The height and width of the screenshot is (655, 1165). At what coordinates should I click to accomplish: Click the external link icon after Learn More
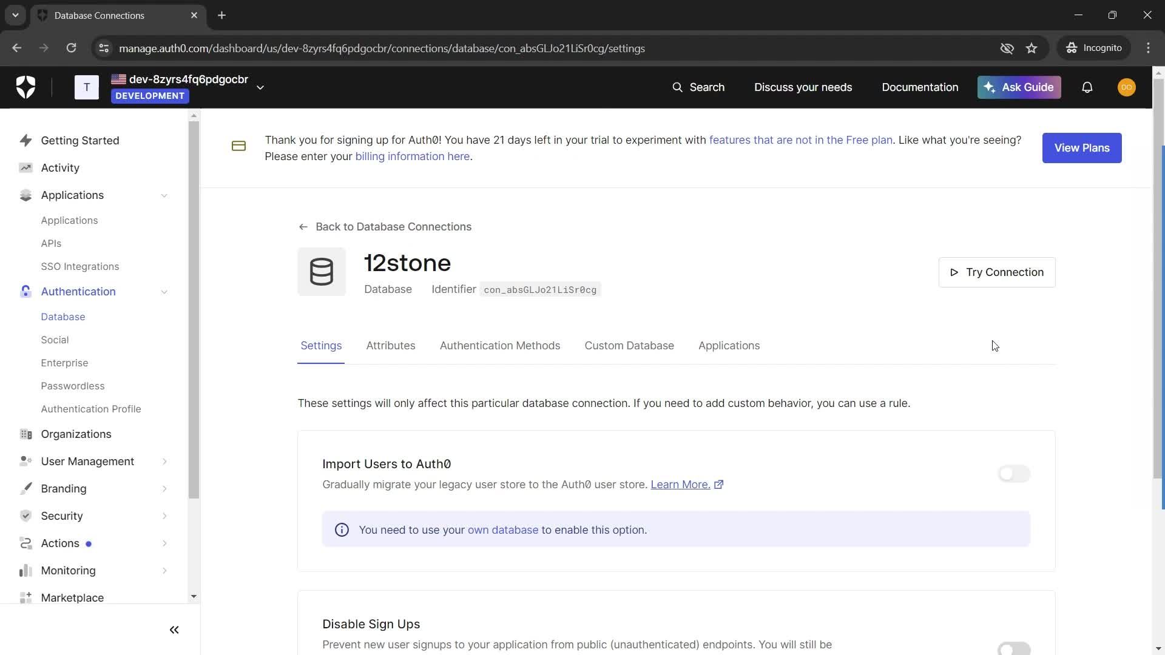point(719,485)
